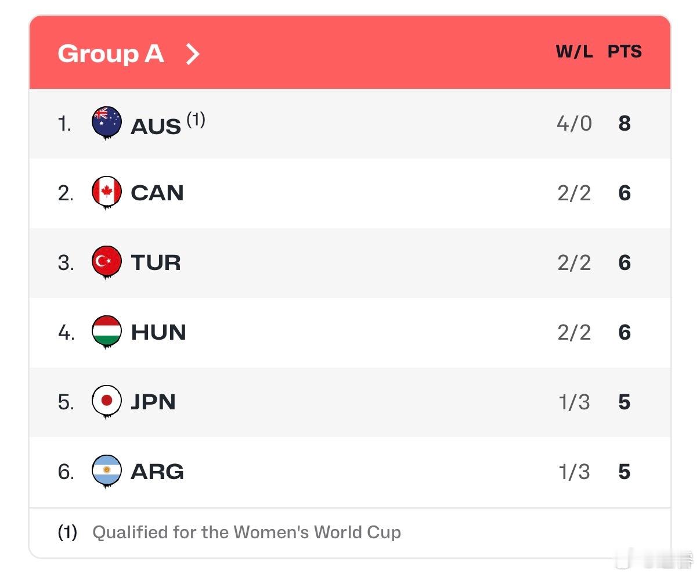Open the HUN team entry
The image size is (700, 576).
(x=158, y=332)
